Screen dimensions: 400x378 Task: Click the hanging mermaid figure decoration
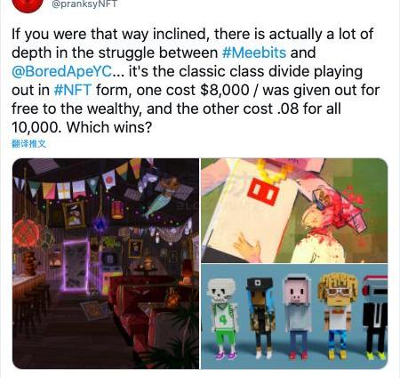[x=159, y=202]
